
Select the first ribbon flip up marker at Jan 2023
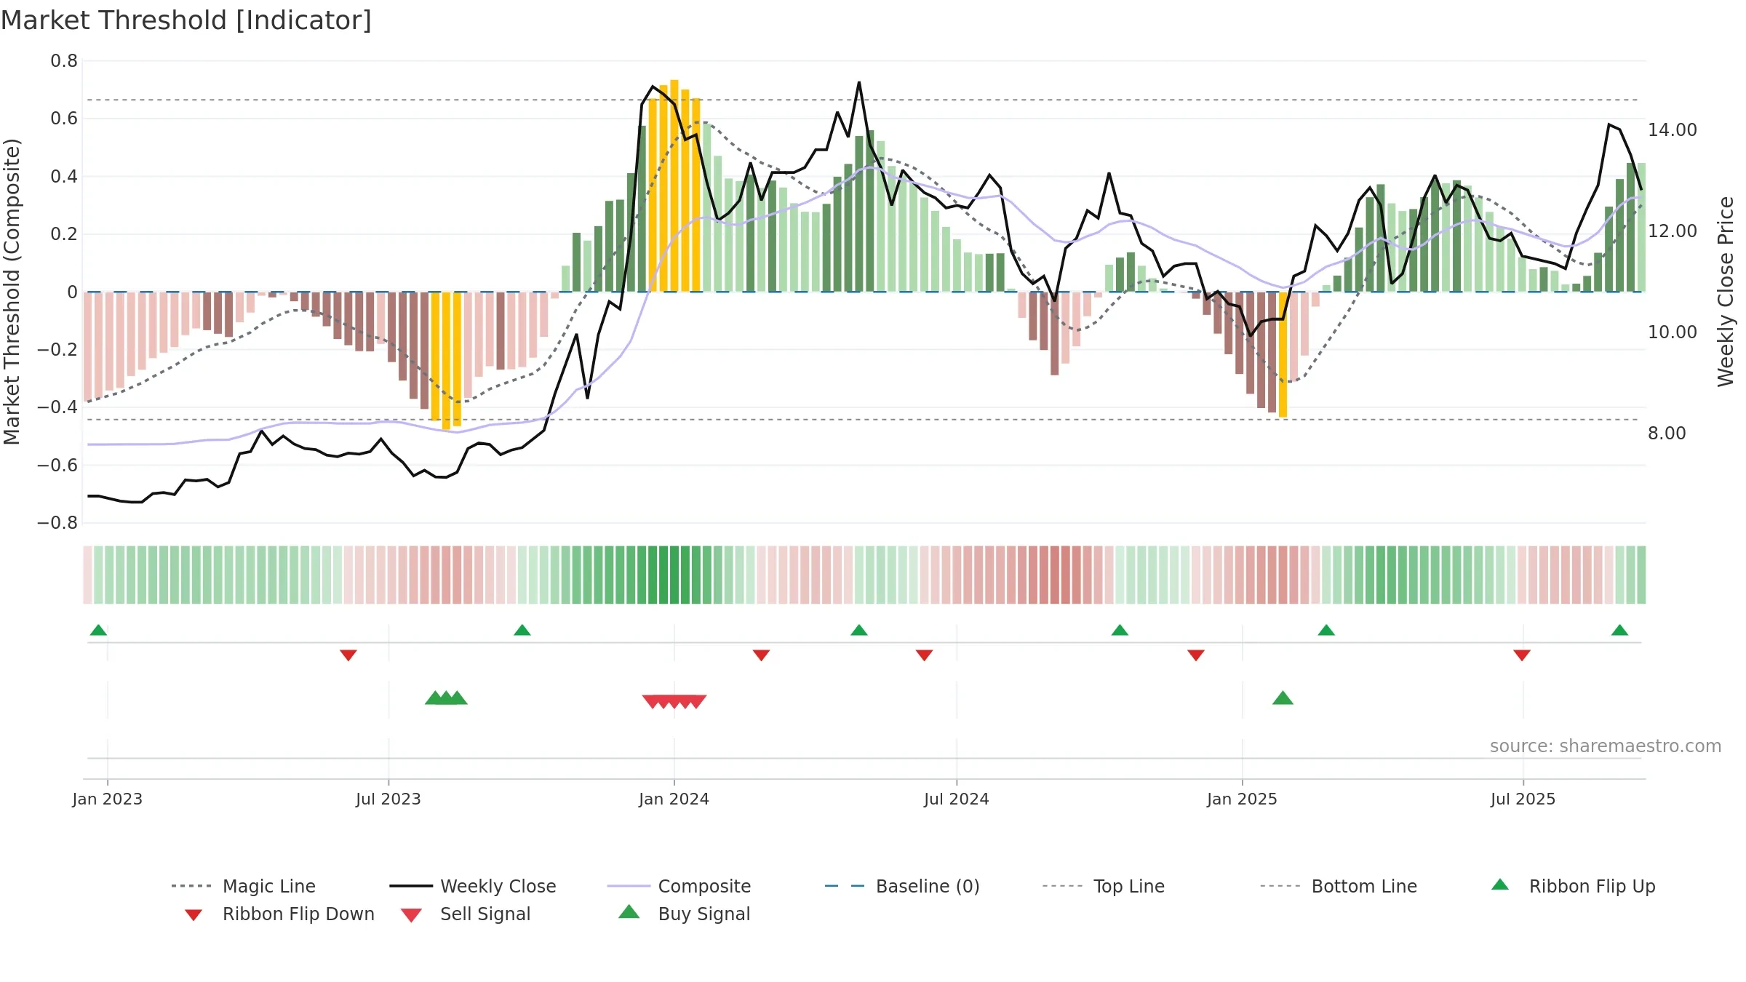coord(98,630)
